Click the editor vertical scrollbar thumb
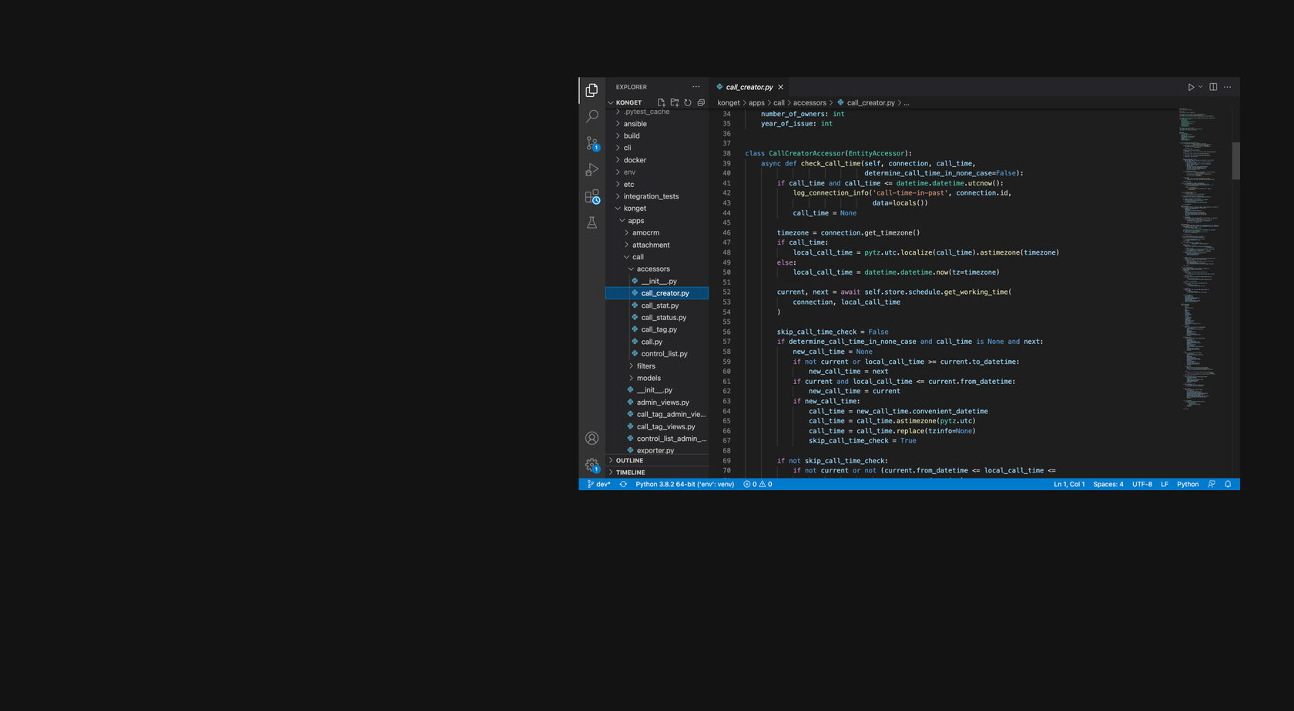 tap(1235, 161)
